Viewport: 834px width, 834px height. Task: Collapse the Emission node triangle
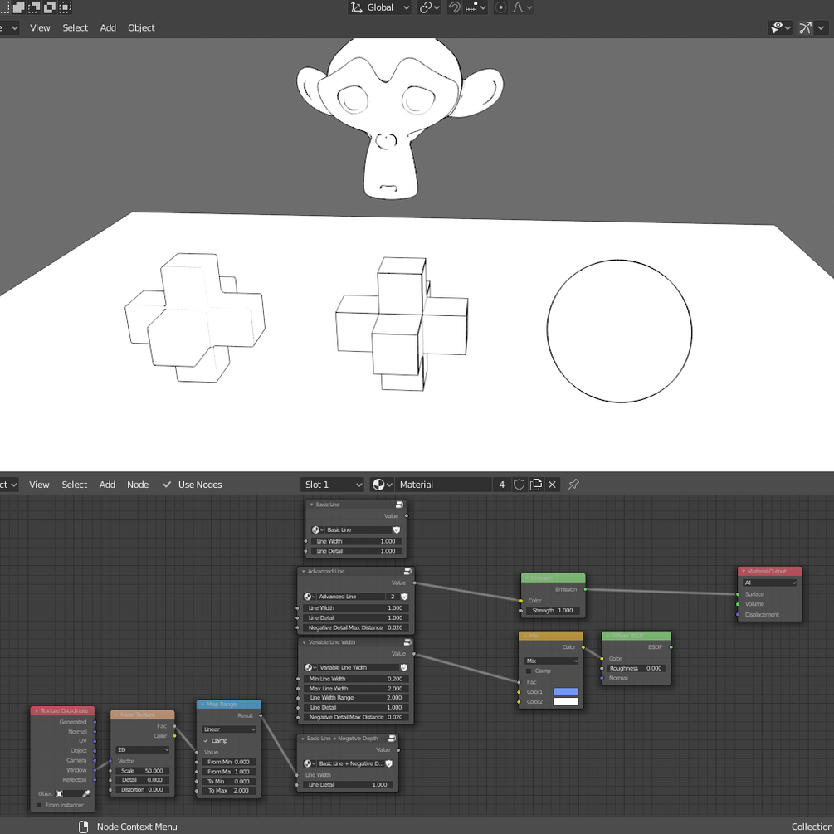[x=527, y=578]
